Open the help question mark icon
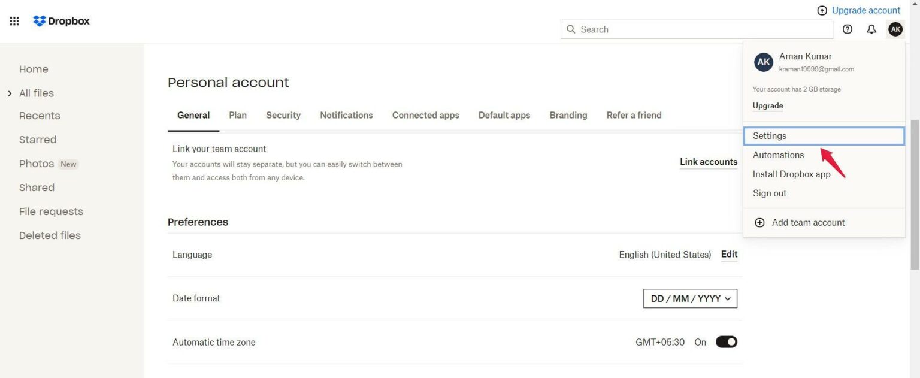Viewport: 920px width, 378px height. pos(847,29)
